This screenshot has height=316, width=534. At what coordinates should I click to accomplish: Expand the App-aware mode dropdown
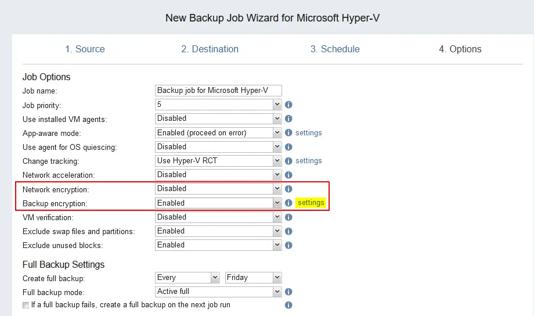218,132
